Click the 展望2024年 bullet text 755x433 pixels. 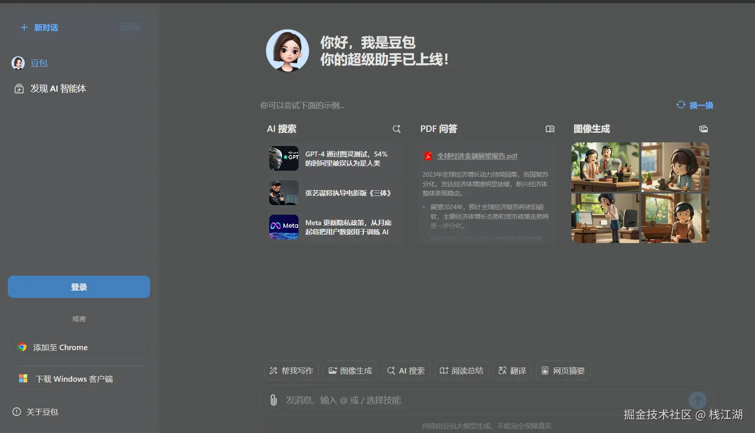pos(489,216)
